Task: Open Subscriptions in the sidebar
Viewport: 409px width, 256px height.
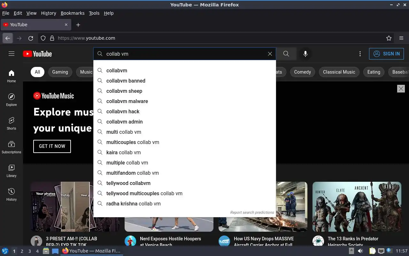Action: (12, 147)
